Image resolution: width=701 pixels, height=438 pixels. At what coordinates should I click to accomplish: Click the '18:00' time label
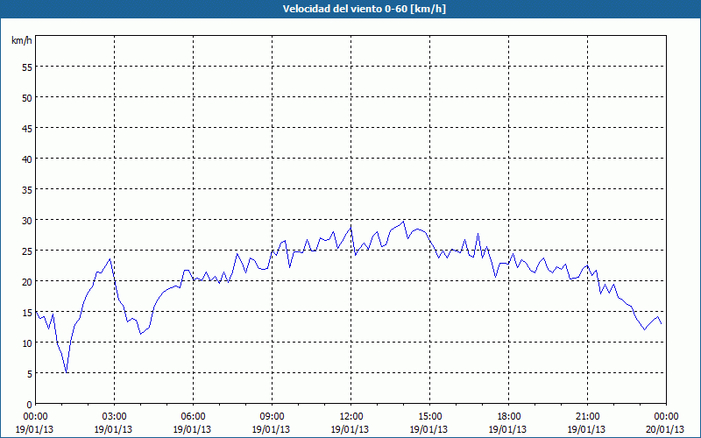(509, 417)
